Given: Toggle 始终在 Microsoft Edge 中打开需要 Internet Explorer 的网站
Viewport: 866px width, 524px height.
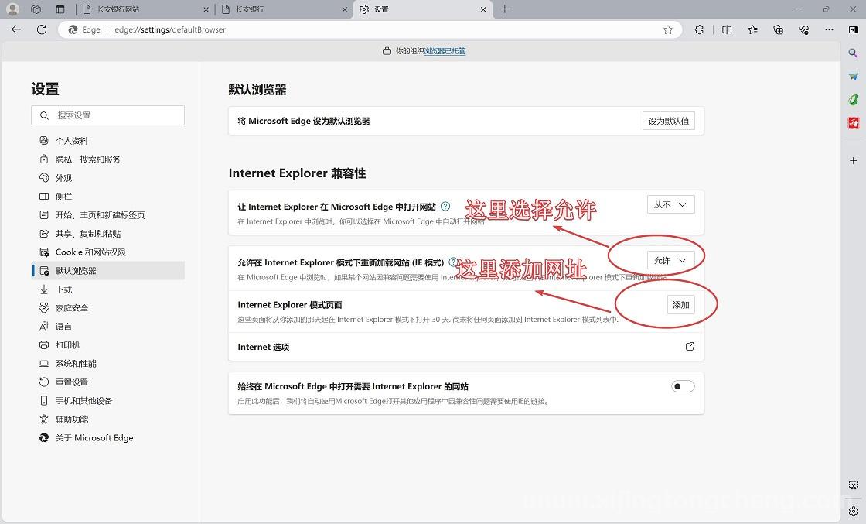Looking at the screenshot, I should 683,386.
